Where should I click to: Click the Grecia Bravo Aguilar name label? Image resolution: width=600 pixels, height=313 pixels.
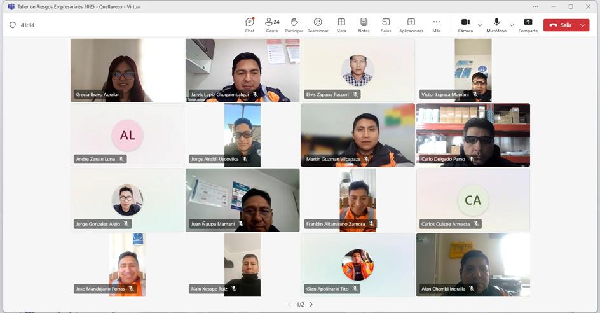tap(98, 94)
